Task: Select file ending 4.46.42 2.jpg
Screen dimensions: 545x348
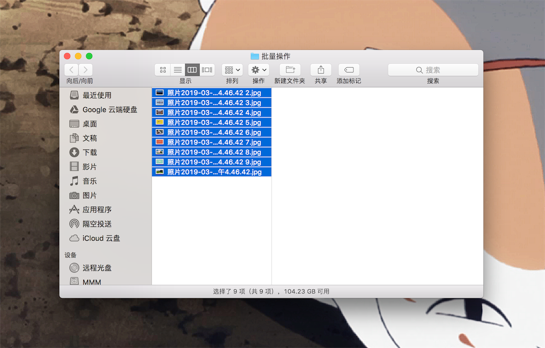Action: pyautogui.click(x=212, y=93)
